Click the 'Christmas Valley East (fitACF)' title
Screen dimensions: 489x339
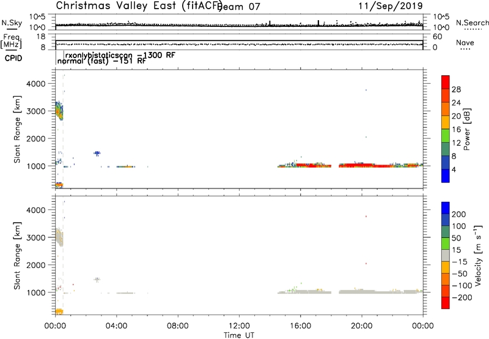point(139,6)
